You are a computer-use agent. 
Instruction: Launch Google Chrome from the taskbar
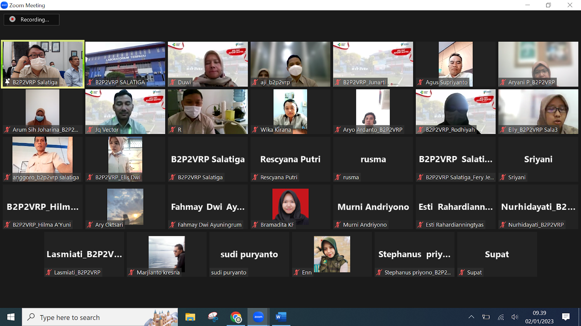click(x=236, y=317)
